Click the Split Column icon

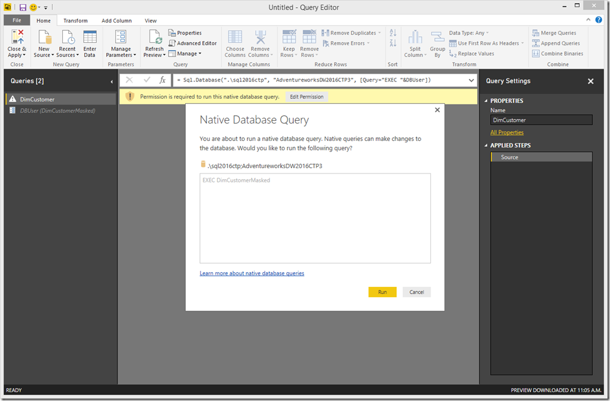coord(415,37)
